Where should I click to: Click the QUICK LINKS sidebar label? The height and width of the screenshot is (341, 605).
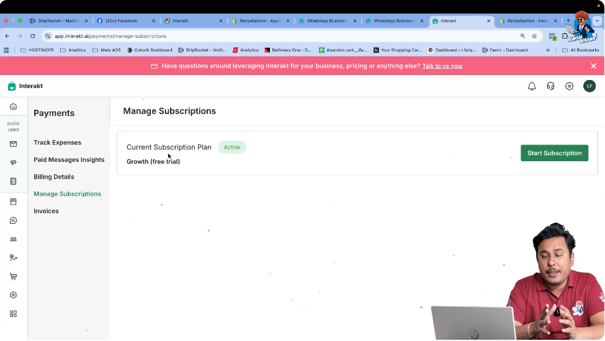coord(14,126)
